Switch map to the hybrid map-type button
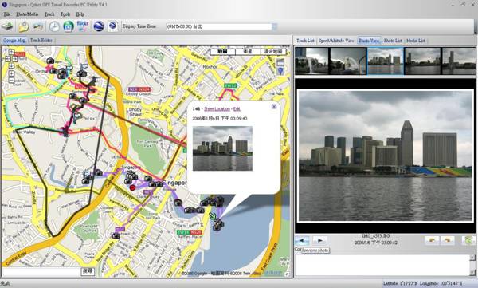478x288 pixels. [x=273, y=52]
